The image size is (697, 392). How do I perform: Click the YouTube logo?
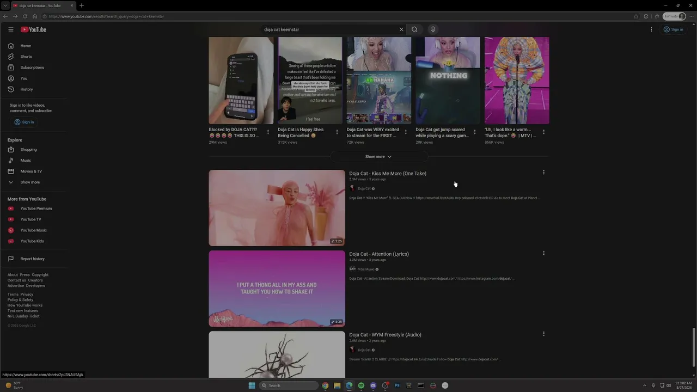click(33, 29)
